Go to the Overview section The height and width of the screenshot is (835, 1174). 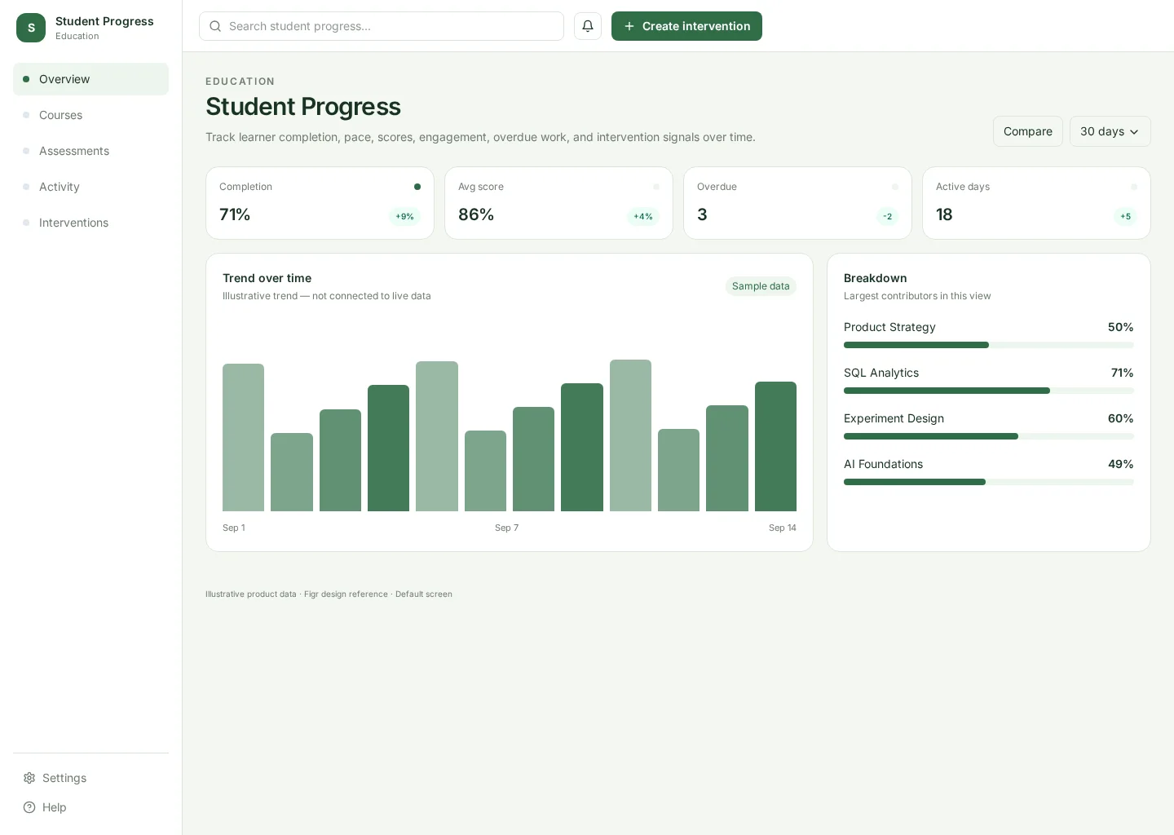[x=90, y=79]
